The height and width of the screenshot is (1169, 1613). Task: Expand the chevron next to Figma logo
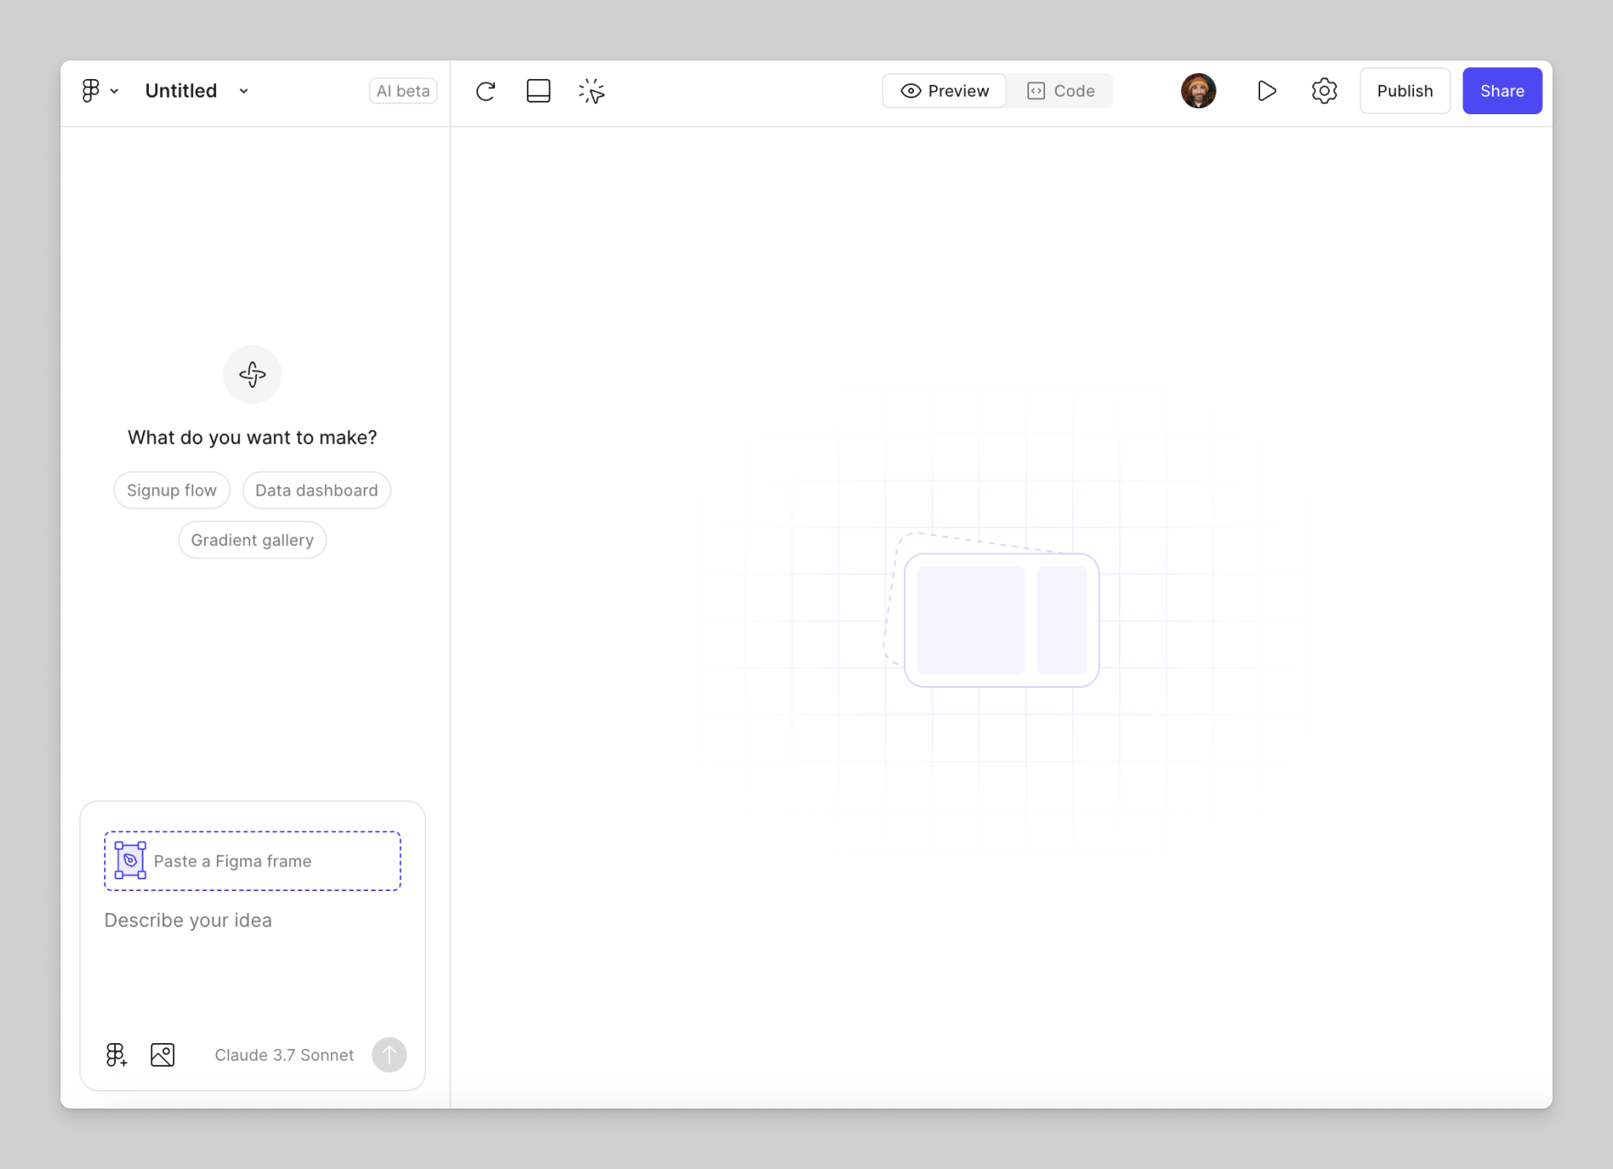pyautogui.click(x=114, y=92)
